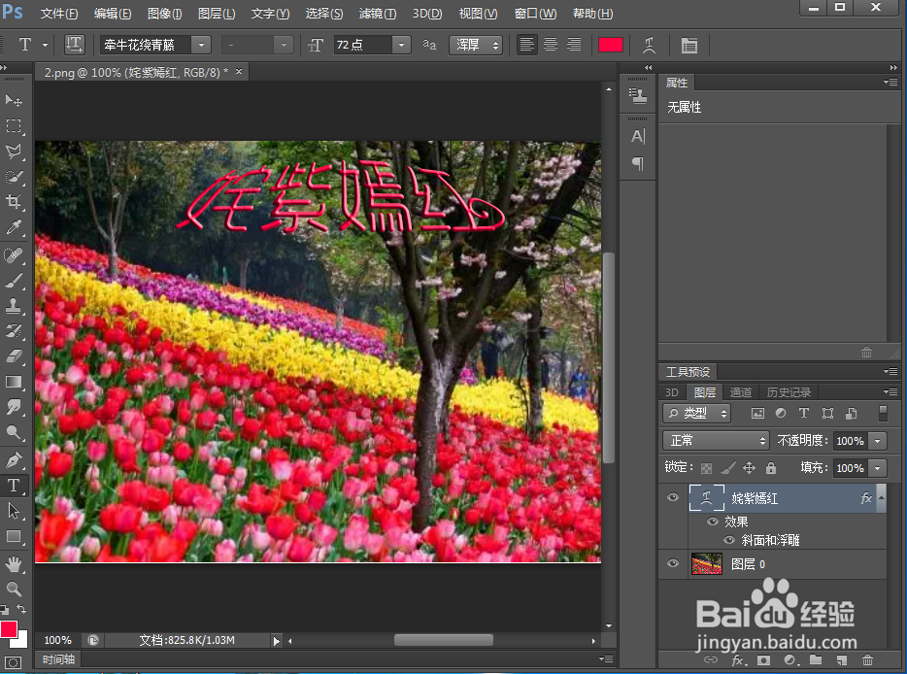Image resolution: width=907 pixels, height=674 pixels.
Task: Open the font size dropdown
Action: pos(401,45)
